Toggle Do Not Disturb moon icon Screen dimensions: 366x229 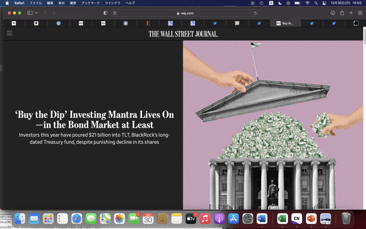click(280, 3)
